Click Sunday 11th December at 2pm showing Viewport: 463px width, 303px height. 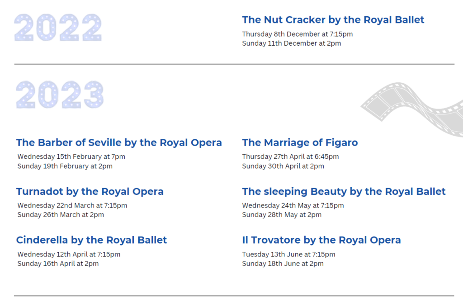(x=291, y=43)
